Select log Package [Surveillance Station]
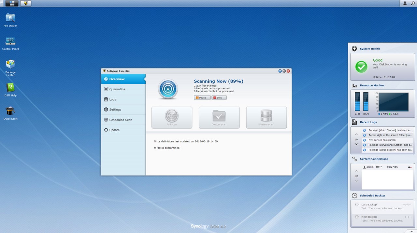 click(388, 145)
